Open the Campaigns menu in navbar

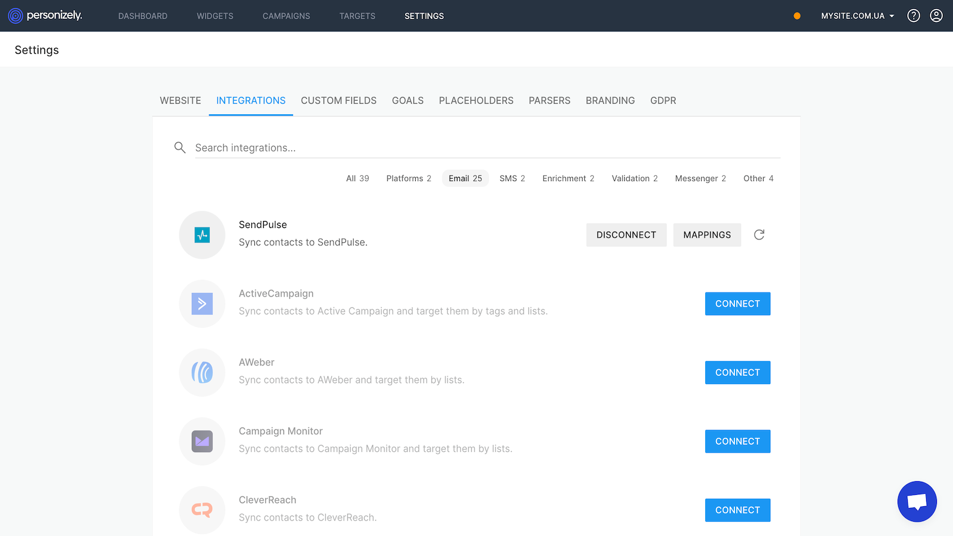pyautogui.click(x=286, y=16)
